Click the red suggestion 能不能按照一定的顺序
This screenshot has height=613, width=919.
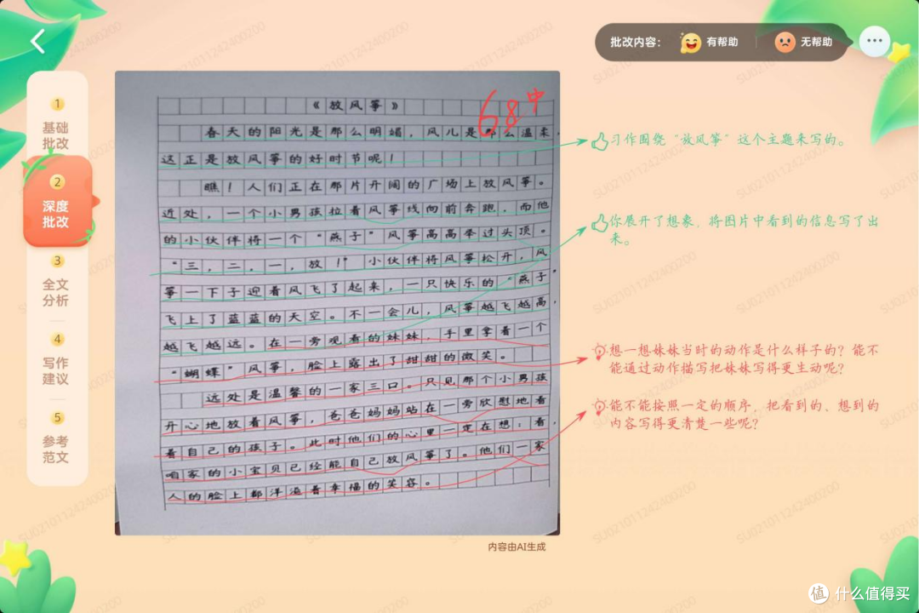(744, 414)
